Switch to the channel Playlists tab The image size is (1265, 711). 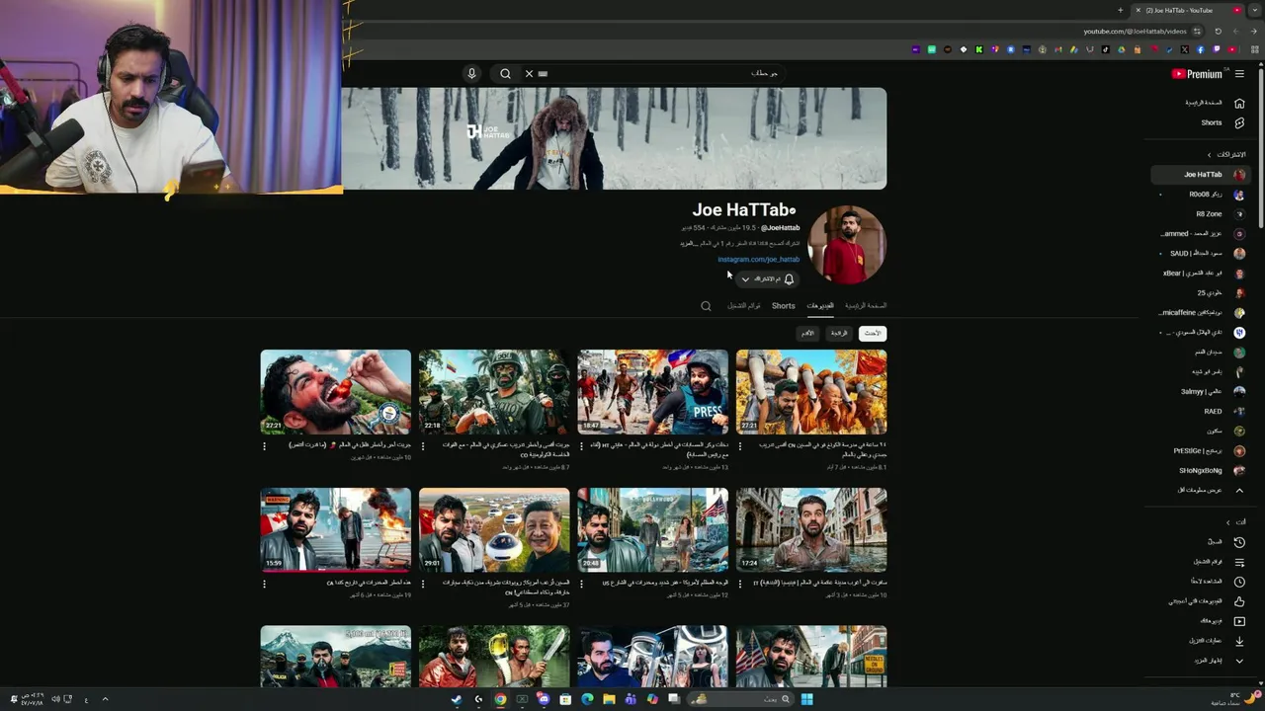coord(744,306)
